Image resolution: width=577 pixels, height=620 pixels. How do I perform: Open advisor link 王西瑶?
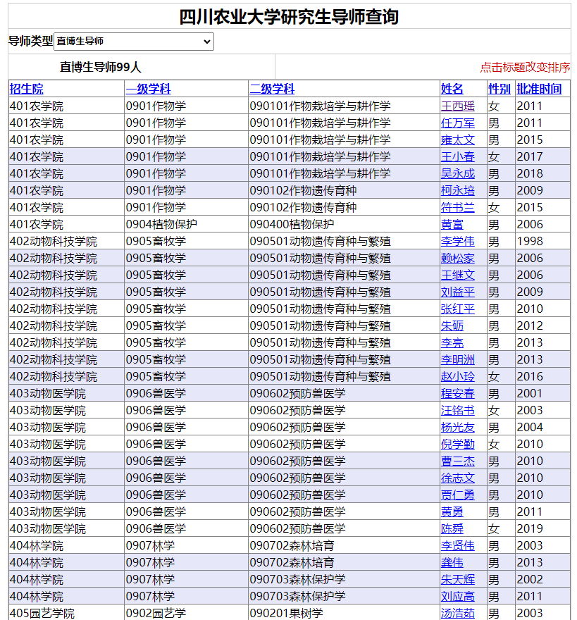(x=457, y=106)
